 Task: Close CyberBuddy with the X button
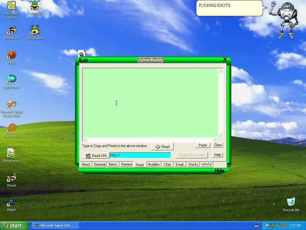(x=225, y=60)
